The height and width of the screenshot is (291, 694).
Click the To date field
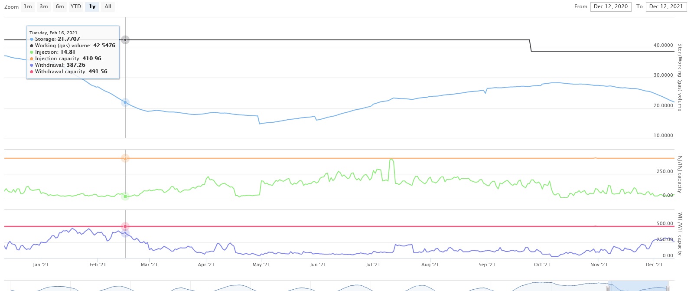(x=666, y=7)
